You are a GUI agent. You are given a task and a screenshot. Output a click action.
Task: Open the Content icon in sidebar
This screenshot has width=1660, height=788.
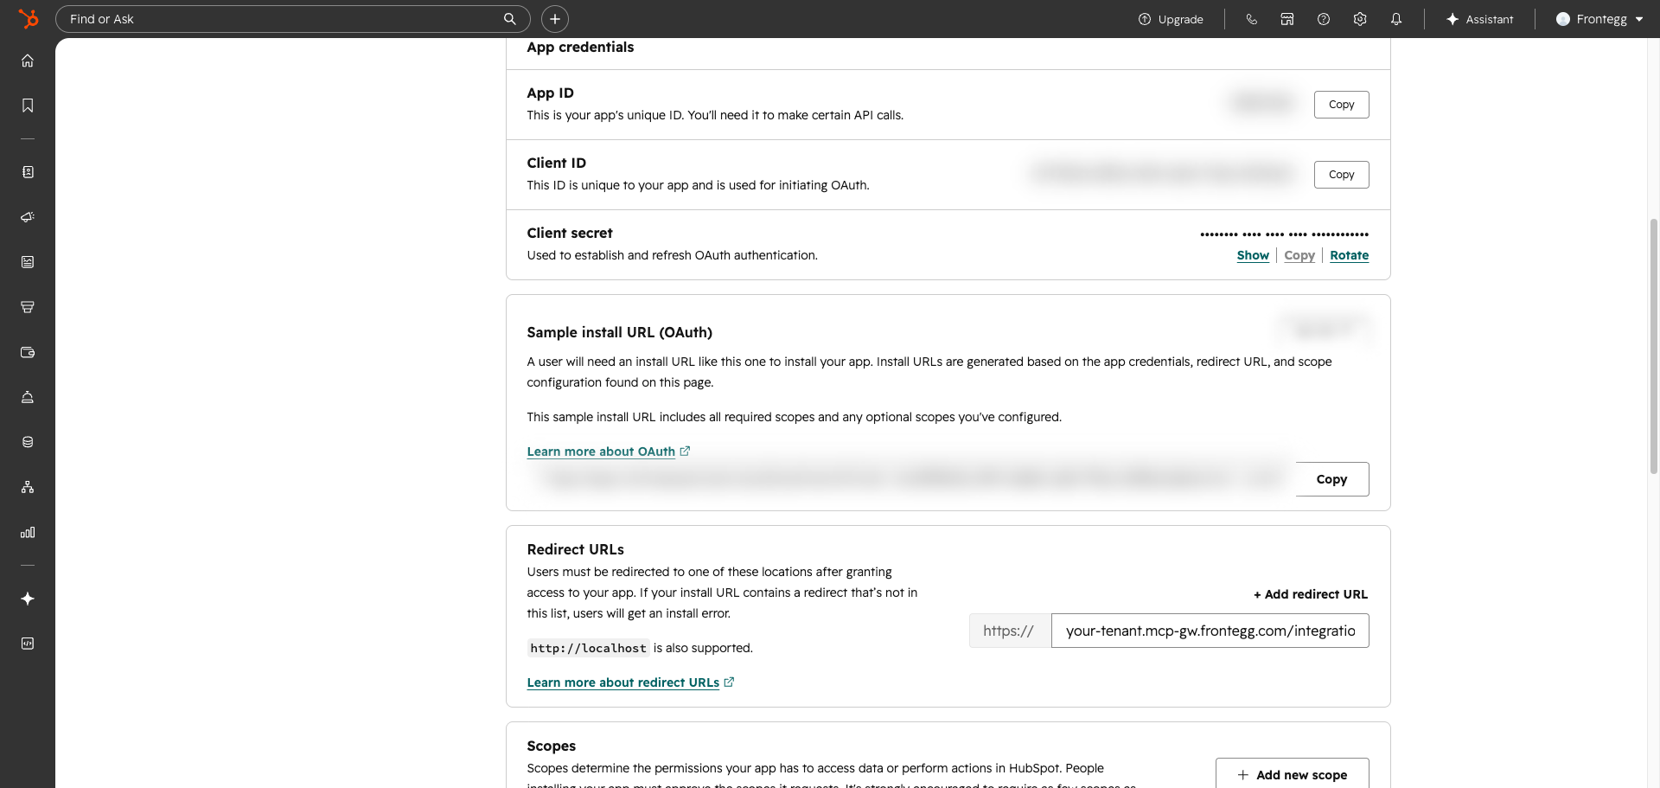(28, 262)
